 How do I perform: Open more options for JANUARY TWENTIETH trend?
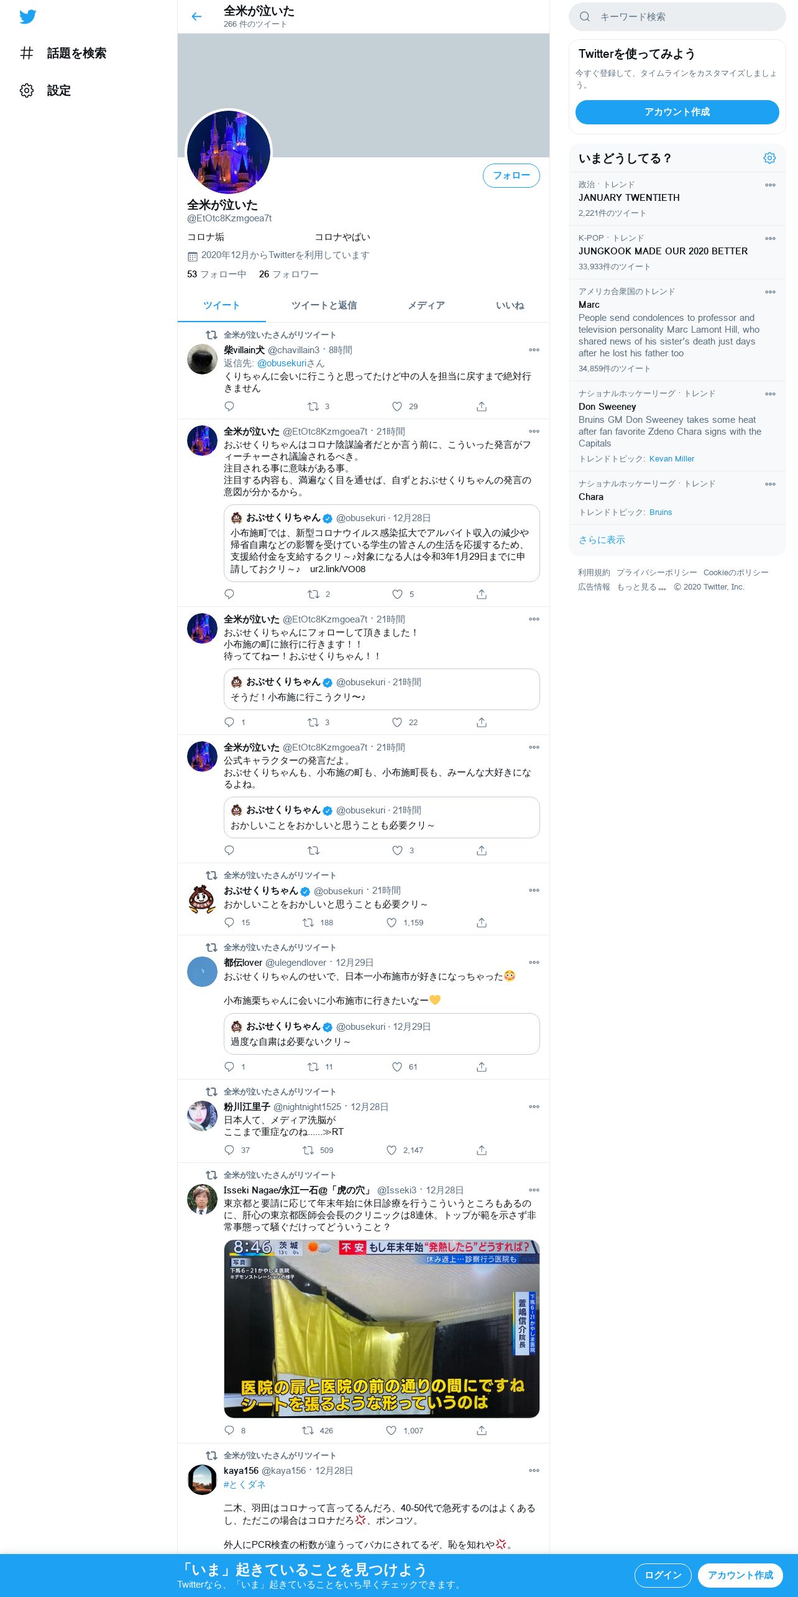[770, 185]
